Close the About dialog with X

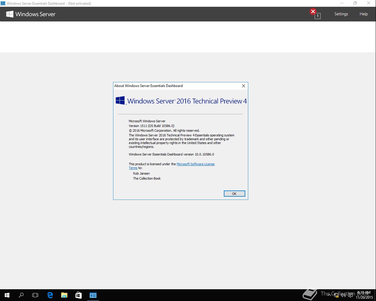click(x=243, y=86)
